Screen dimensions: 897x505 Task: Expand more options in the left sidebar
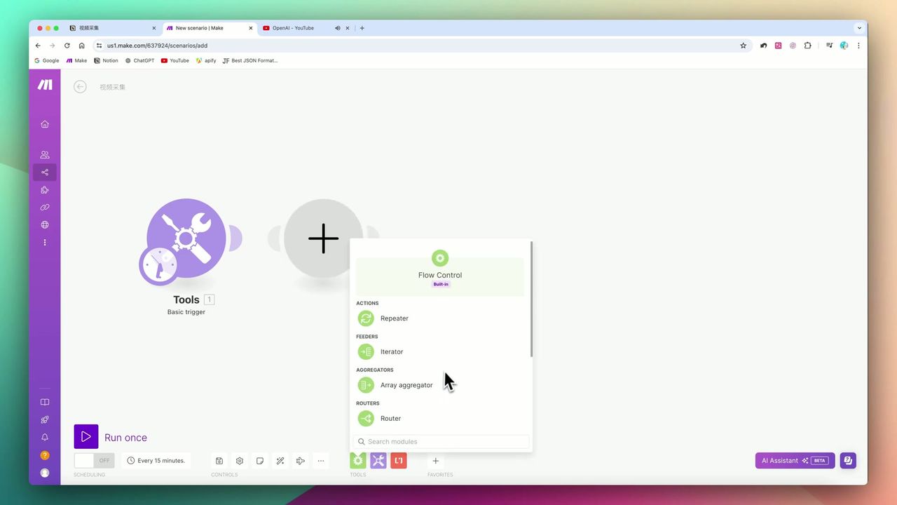[45, 243]
